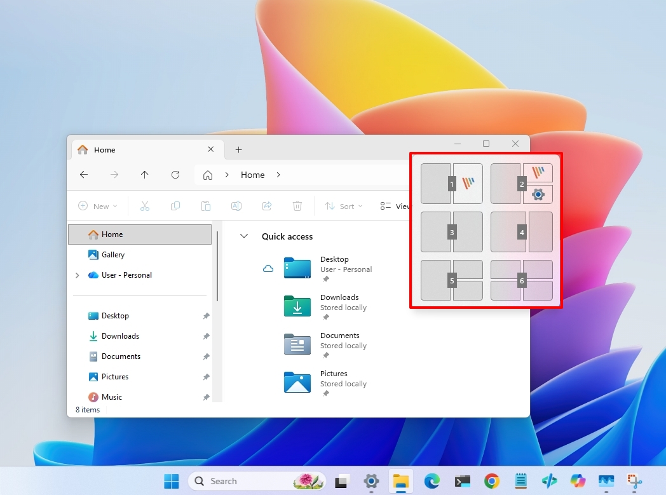The height and width of the screenshot is (495, 666).
Task: Snap to top-left zone of layout 6
Action: (505, 269)
